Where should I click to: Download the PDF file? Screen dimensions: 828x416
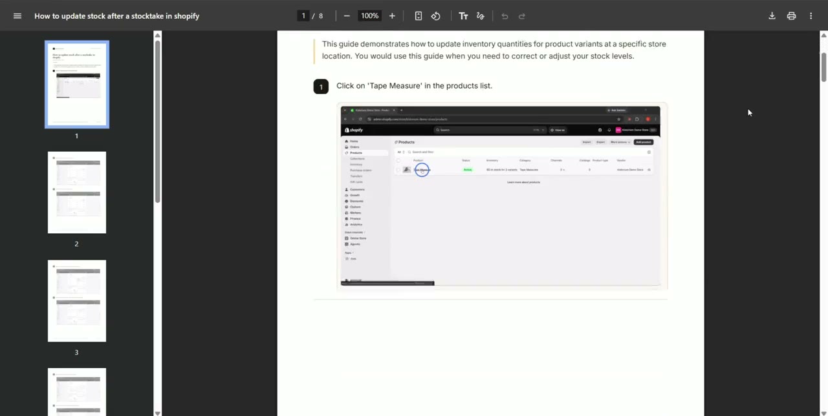click(x=772, y=16)
